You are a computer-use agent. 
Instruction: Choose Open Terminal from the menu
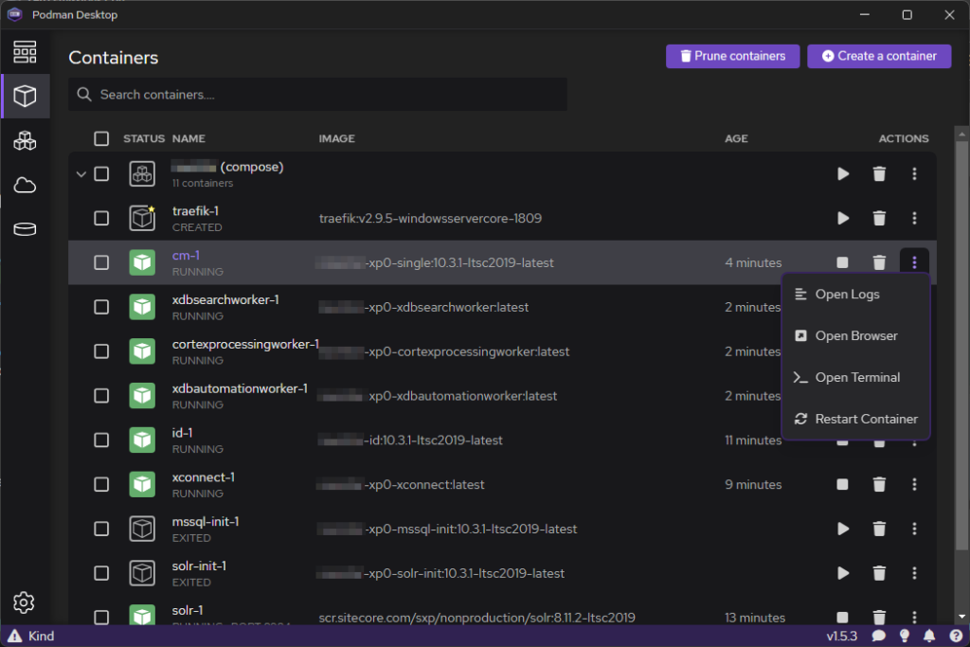tap(856, 377)
